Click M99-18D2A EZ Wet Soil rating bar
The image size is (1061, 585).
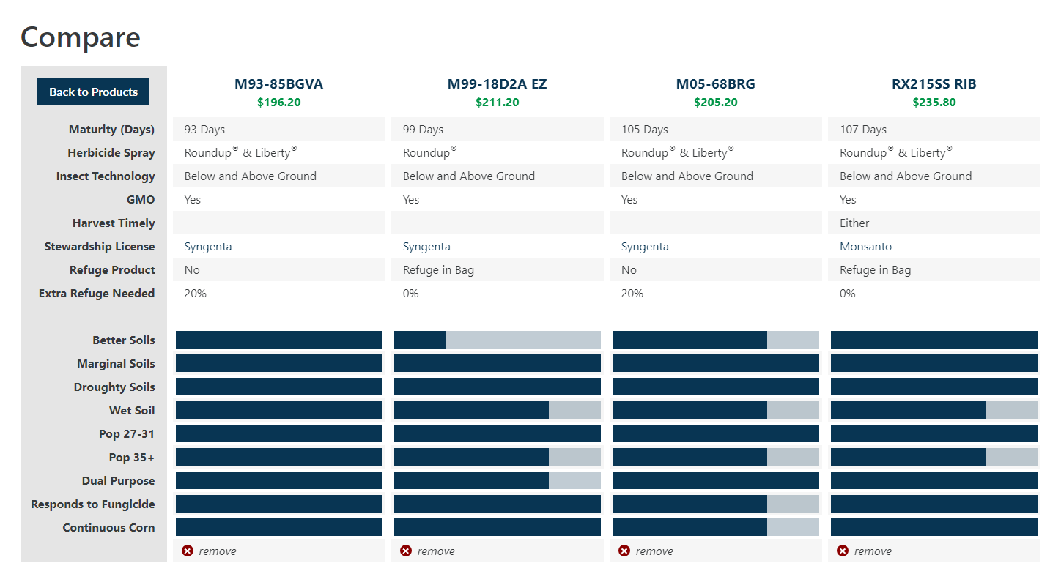pyautogui.click(x=498, y=410)
